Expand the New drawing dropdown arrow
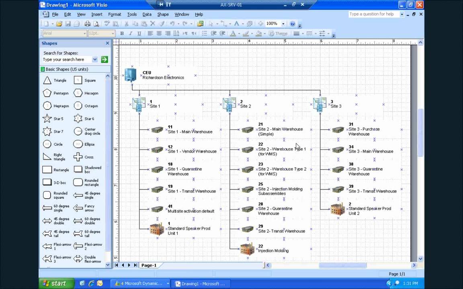 point(52,24)
